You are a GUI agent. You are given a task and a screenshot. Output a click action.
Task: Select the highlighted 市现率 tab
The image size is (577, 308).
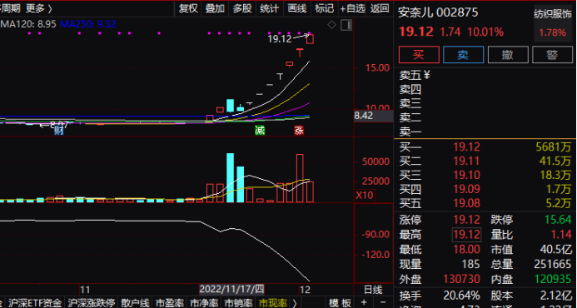272,303
